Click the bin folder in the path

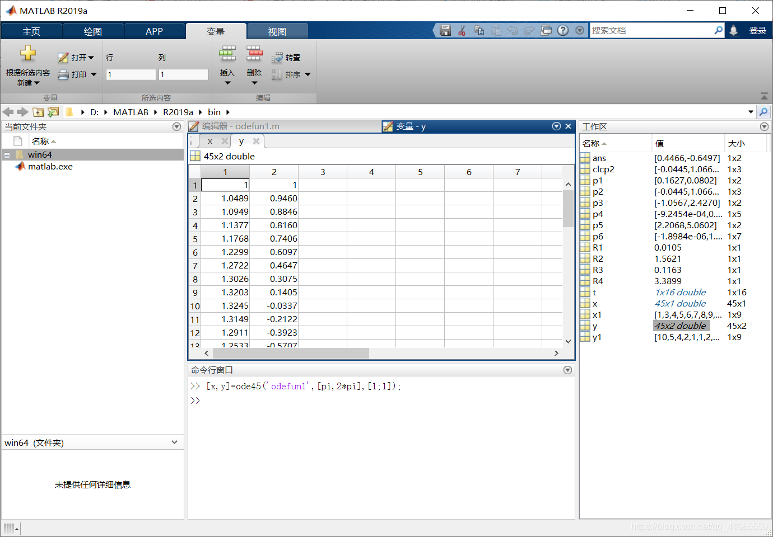(214, 112)
